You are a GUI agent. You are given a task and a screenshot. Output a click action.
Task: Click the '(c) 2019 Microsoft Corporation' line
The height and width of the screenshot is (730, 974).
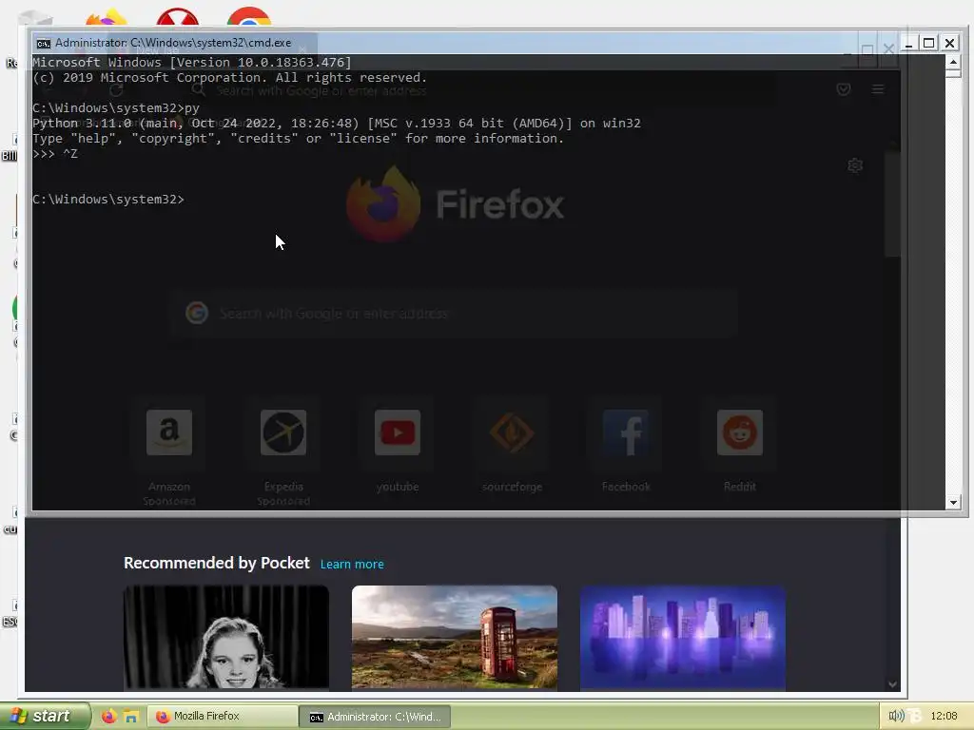230,78
